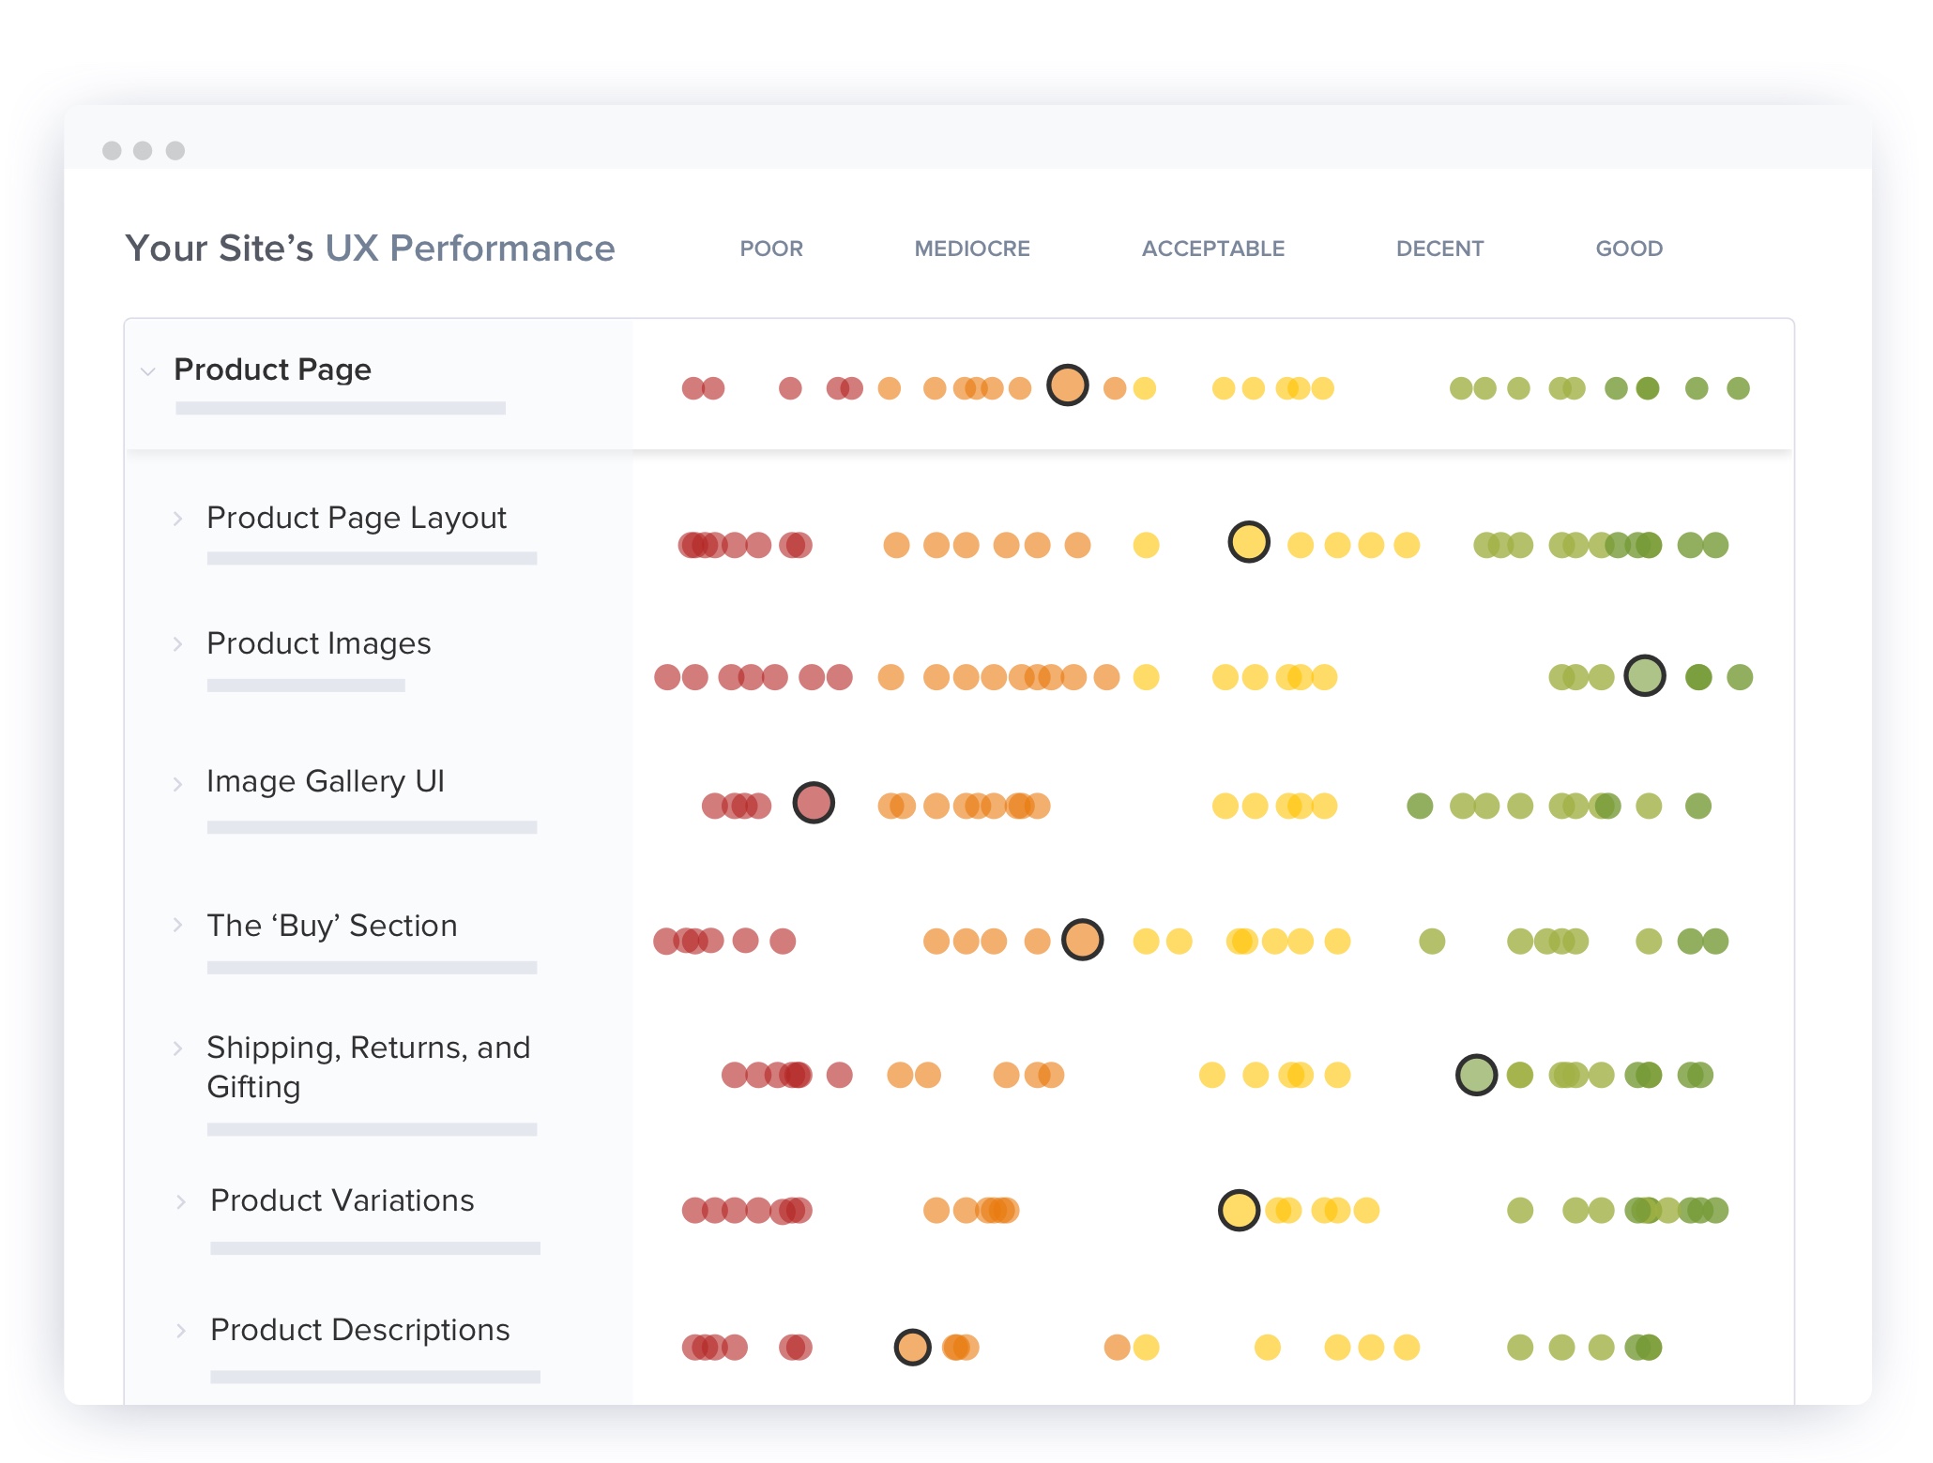Click the outlined green dot in Shipping row
This screenshot has height=1463, width=1933.
click(x=1475, y=1075)
